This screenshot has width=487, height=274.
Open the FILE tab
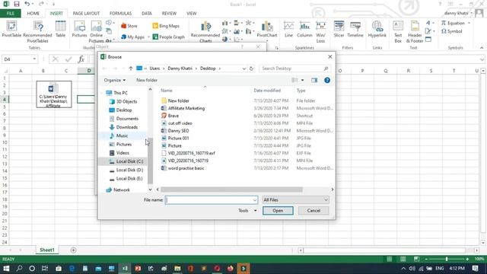(10, 14)
